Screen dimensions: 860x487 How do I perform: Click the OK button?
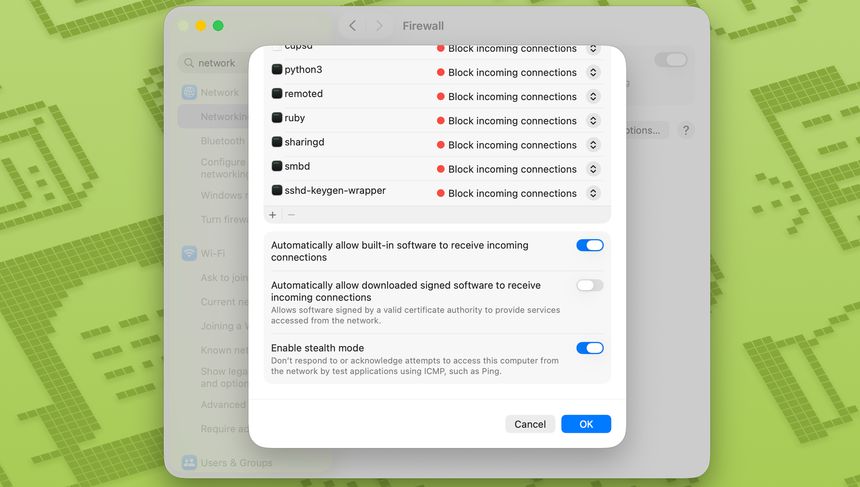[586, 424]
